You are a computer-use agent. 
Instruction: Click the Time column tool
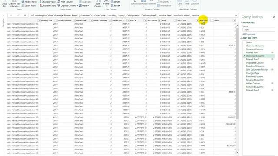tap(187, 3)
